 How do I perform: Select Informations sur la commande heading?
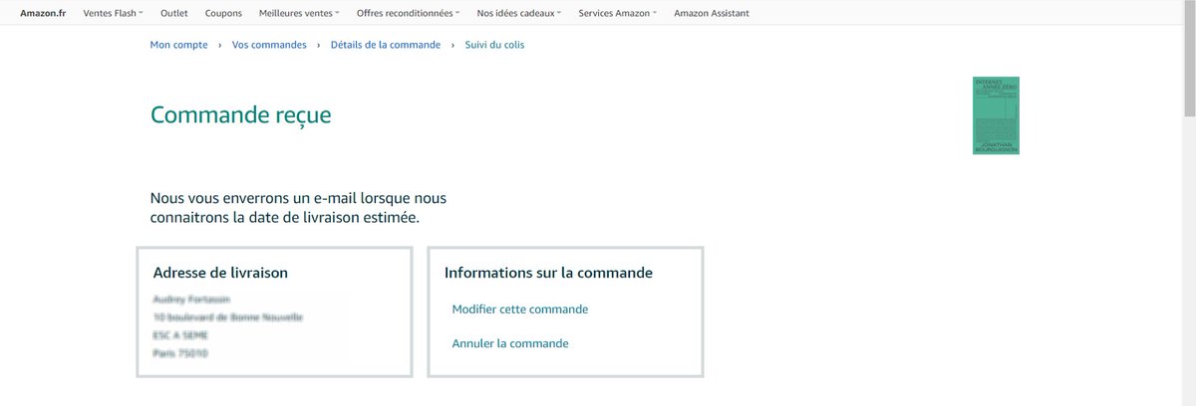pyautogui.click(x=548, y=273)
